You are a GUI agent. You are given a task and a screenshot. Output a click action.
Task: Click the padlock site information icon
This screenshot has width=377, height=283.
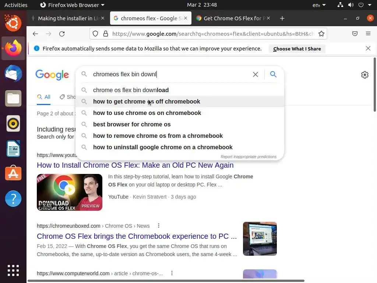coord(106,34)
